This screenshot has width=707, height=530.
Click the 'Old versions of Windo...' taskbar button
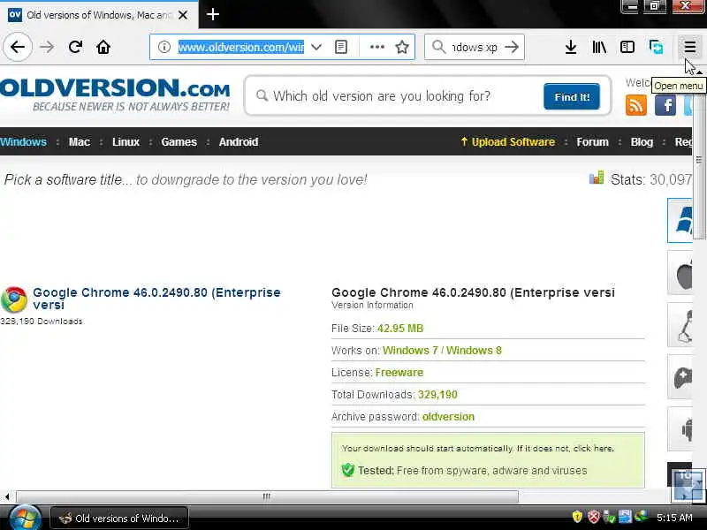pyautogui.click(x=119, y=519)
